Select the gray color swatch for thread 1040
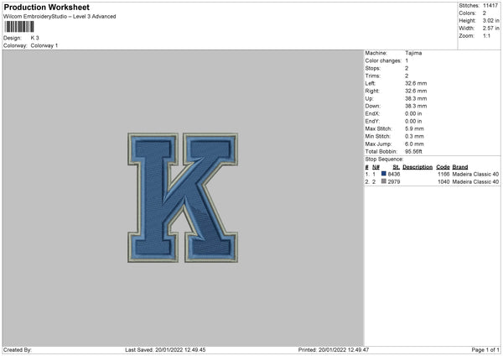The height and width of the screenshot is (356, 503). pos(384,181)
